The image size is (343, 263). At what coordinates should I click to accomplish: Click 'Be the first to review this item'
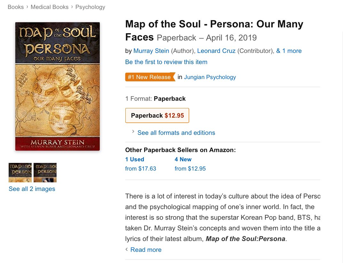point(166,62)
